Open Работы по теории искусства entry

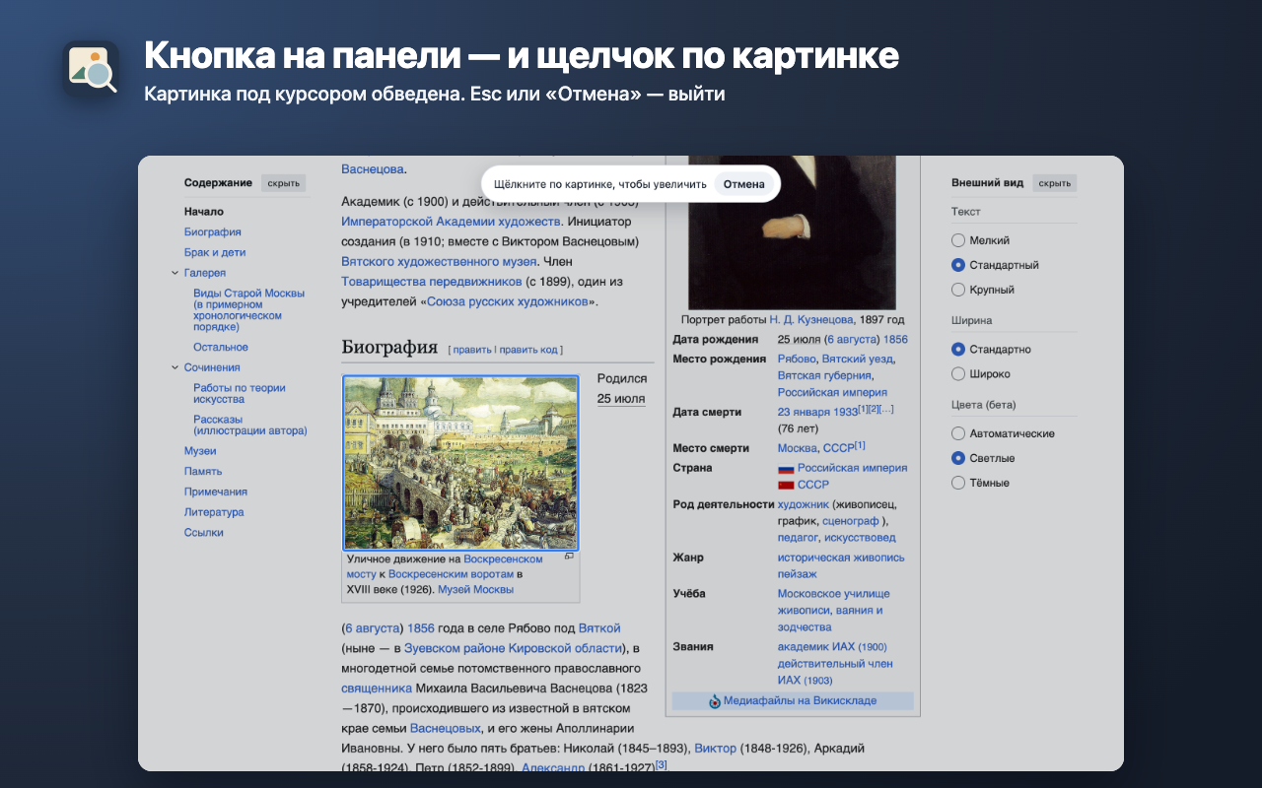[x=240, y=394]
